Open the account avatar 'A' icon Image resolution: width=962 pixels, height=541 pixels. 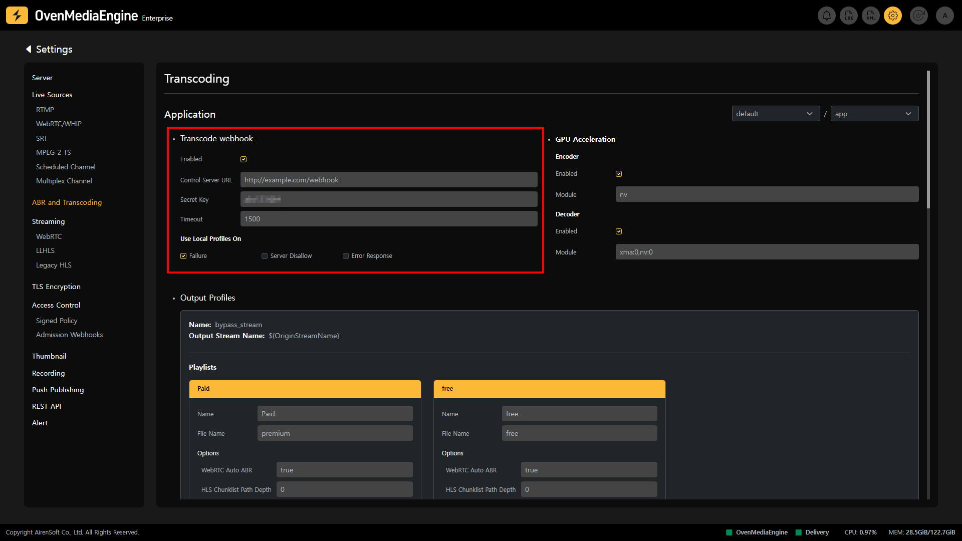(x=945, y=16)
